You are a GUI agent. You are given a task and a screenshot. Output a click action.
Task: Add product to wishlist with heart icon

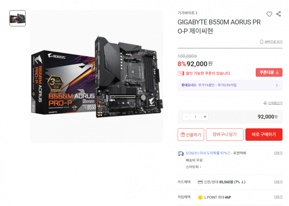pos(269,14)
